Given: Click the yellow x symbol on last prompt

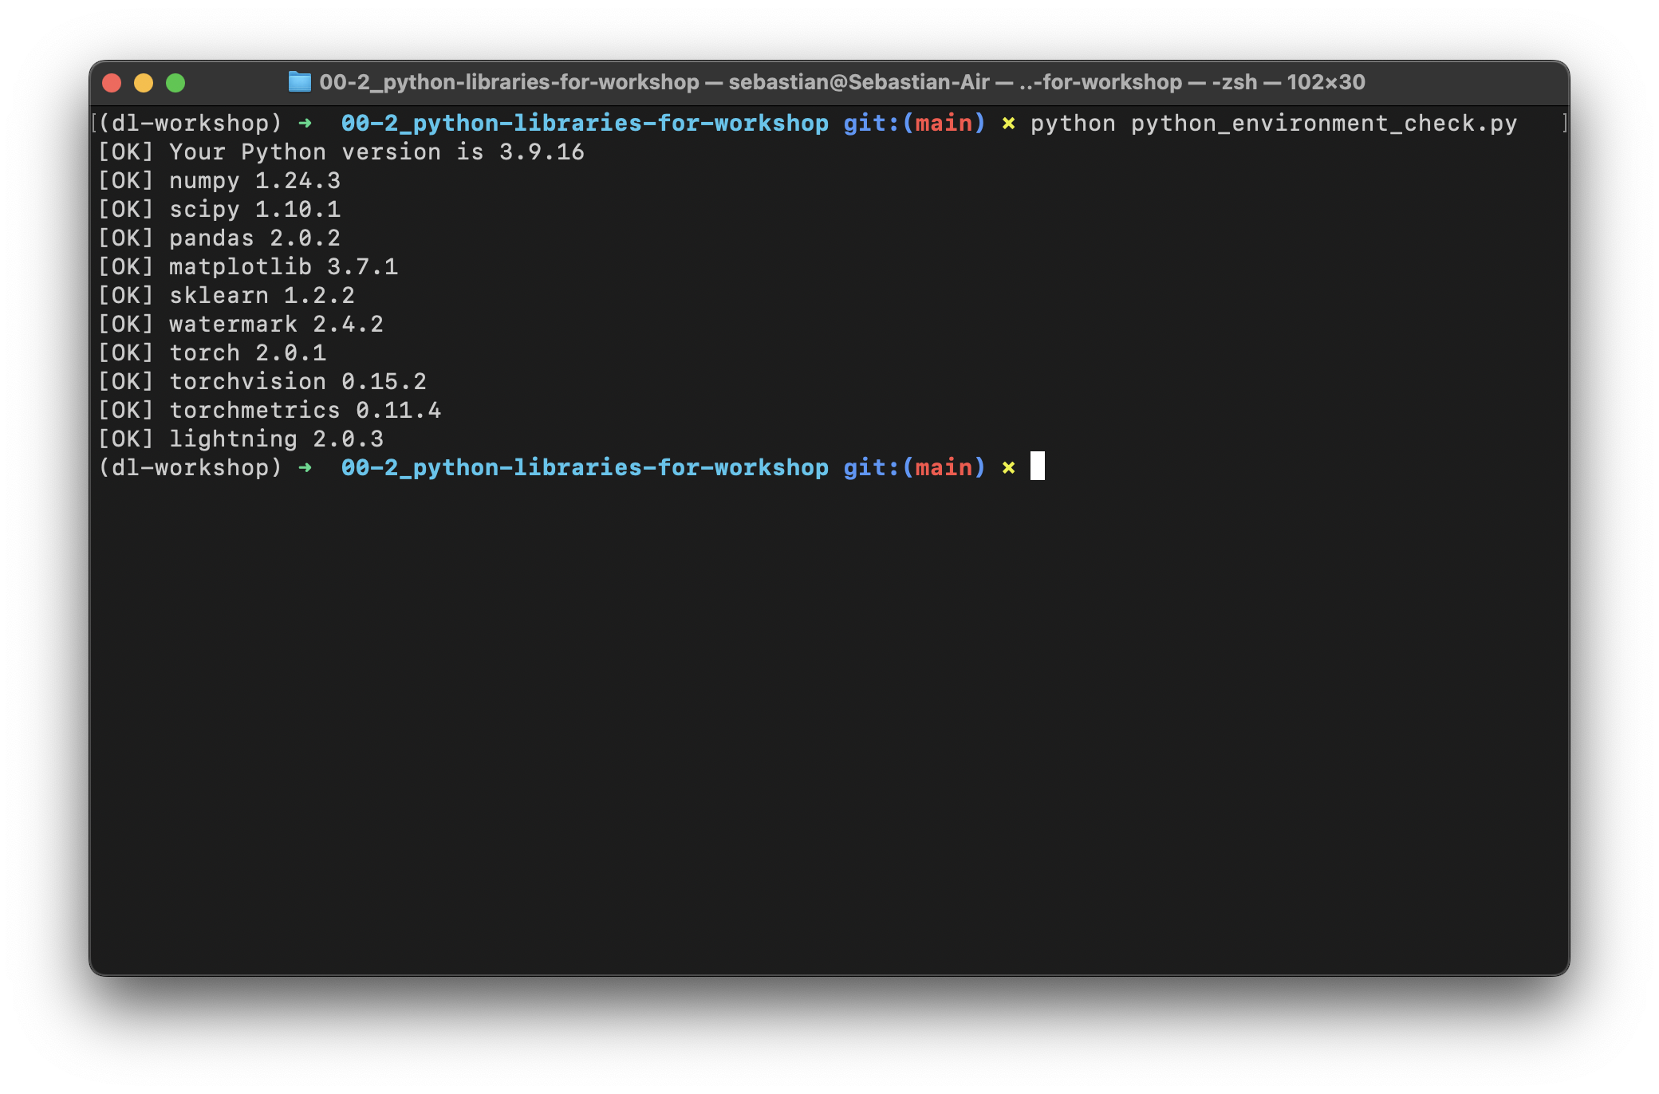Looking at the screenshot, I should [x=1008, y=468].
